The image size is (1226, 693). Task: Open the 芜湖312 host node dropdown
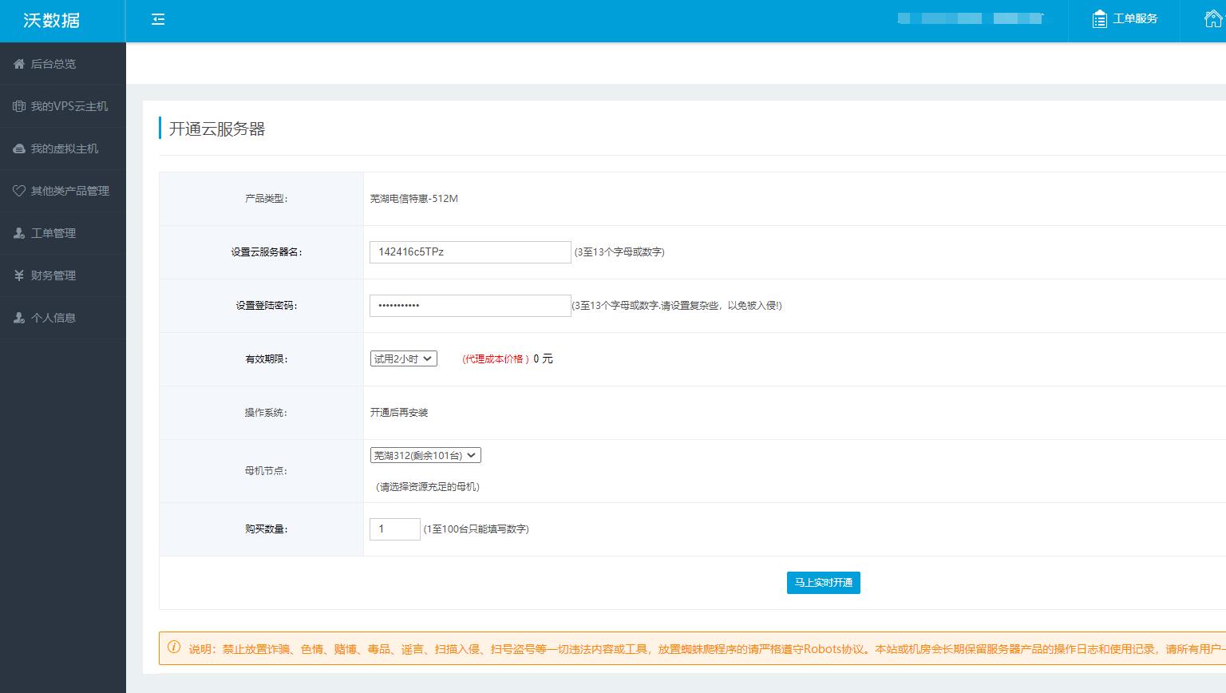pos(425,455)
